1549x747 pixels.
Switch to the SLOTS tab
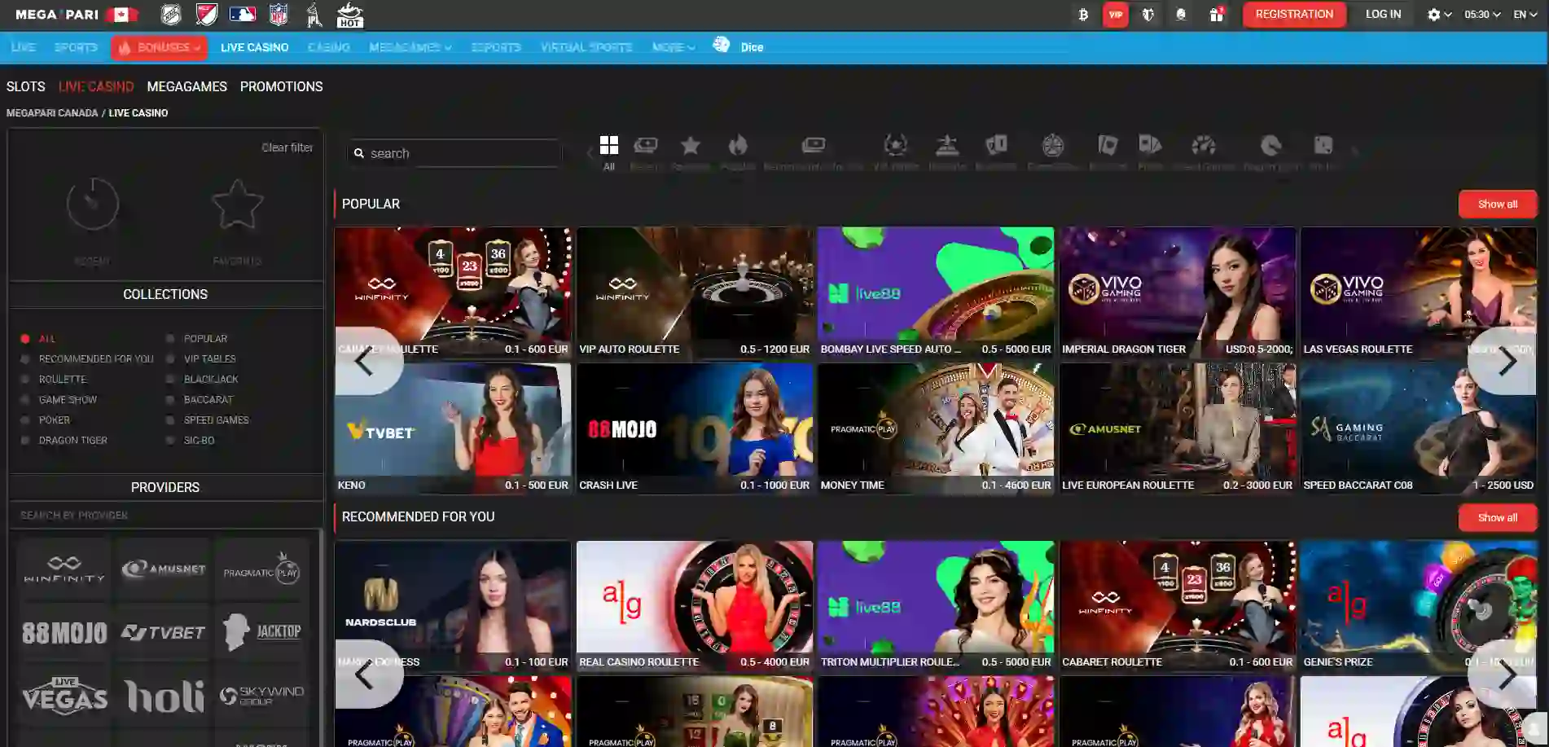25,86
